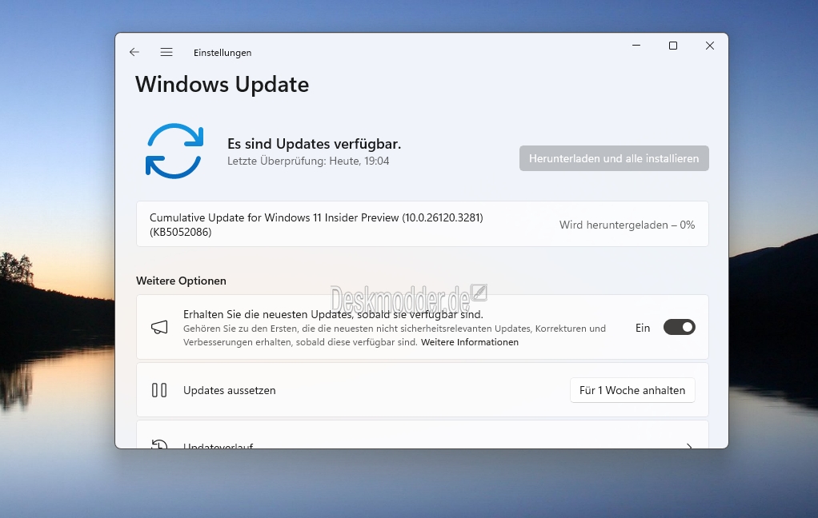The height and width of the screenshot is (518, 818).
Task: Click Erhalten Sie die neuesten Updates text
Action: click(333, 314)
